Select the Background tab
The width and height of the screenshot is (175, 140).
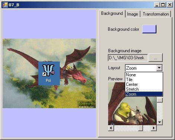coord(112,13)
